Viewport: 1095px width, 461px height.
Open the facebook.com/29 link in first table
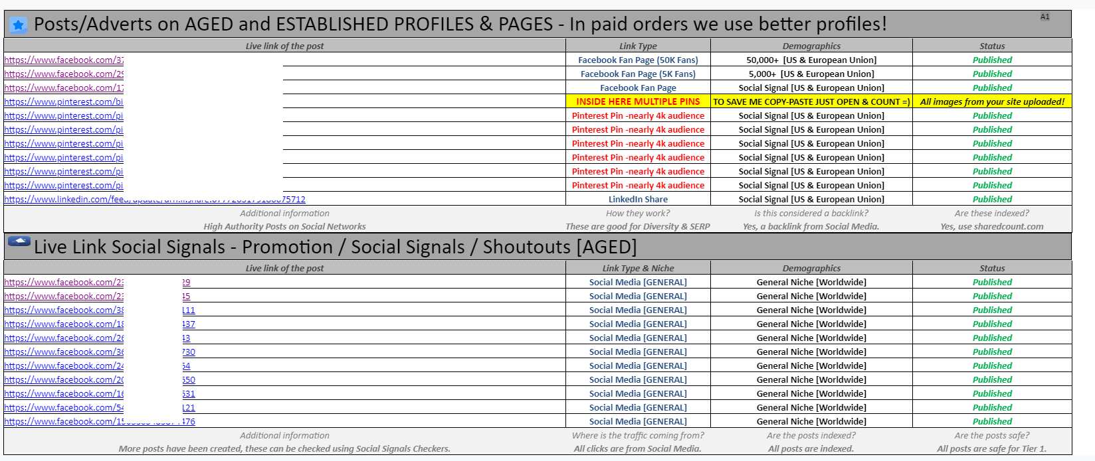(x=64, y=74)
